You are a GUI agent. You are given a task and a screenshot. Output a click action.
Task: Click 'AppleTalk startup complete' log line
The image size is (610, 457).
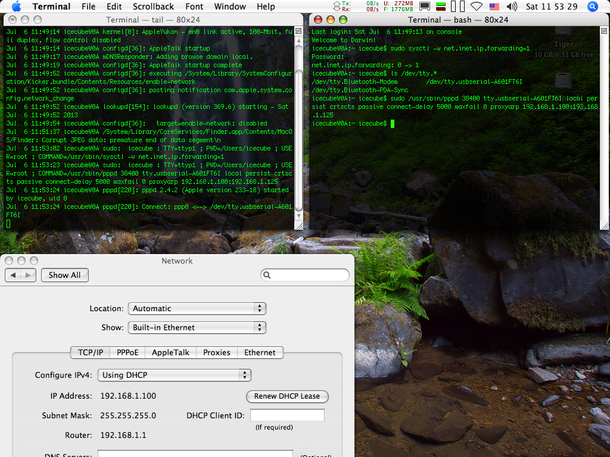124,65
